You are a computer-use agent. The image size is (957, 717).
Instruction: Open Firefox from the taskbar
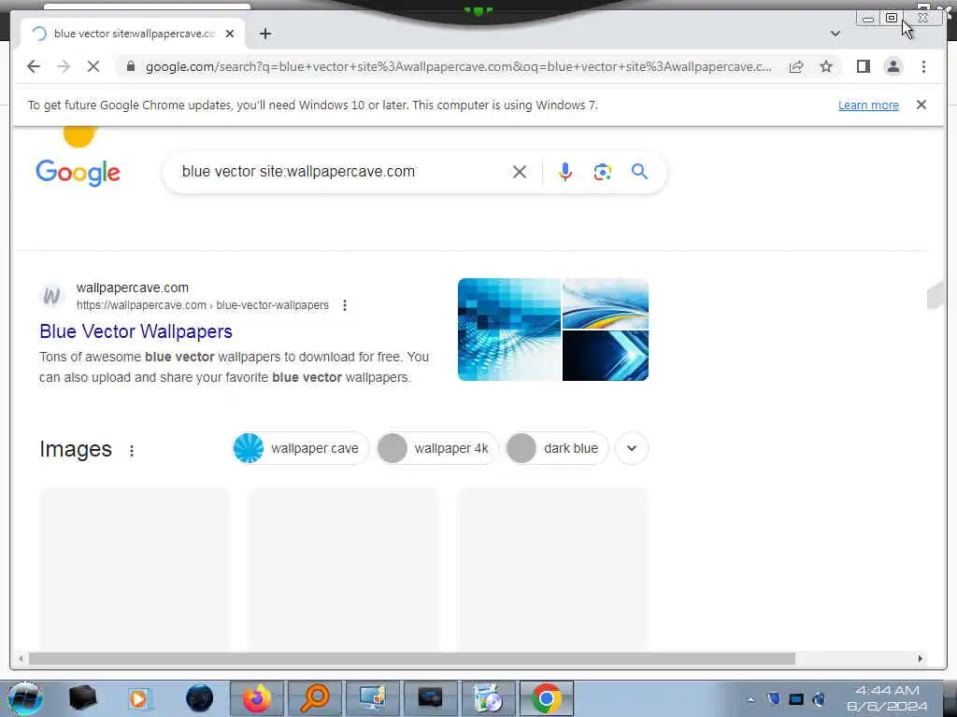point(257,698)
